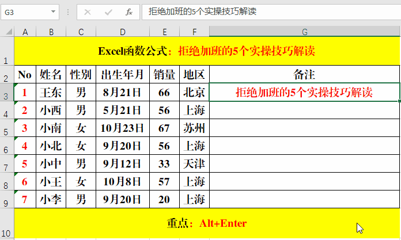Click the name cell '小李'
Viewport: 401px width, 240px height.
pos(51,199)
